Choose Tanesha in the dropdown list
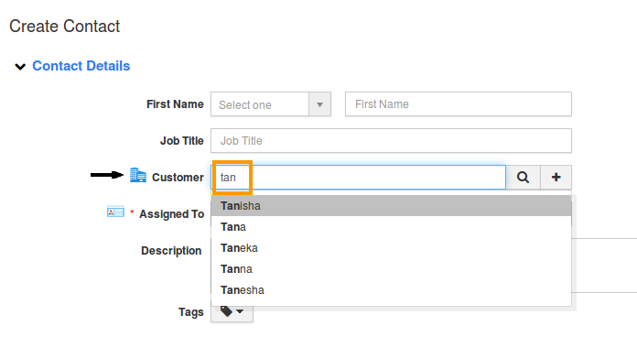 391,290
